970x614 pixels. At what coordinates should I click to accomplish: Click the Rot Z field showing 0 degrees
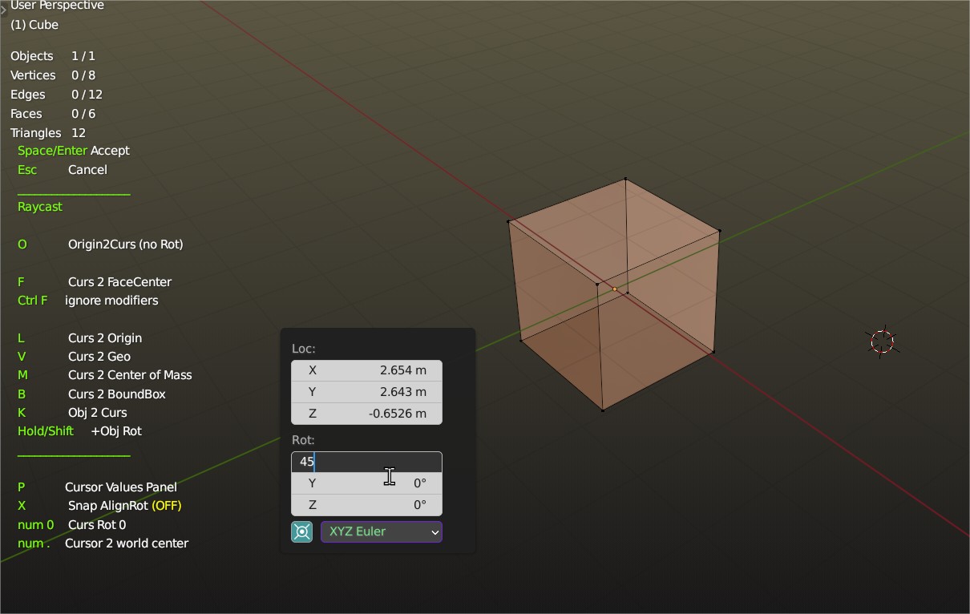366,504
